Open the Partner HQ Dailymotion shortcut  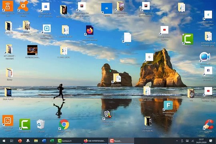click(x=208, y=15)
